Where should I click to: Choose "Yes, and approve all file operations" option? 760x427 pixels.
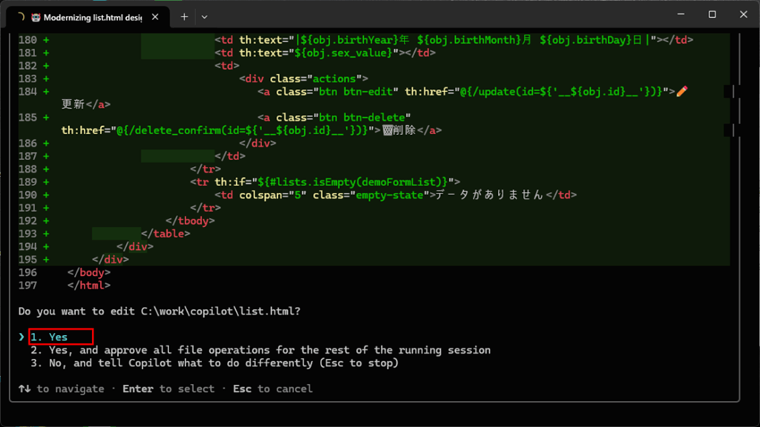[261, 350]
